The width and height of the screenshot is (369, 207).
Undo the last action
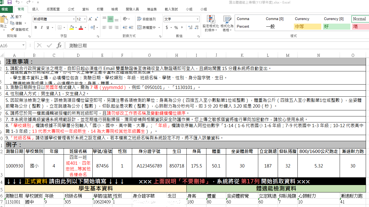(18, 2)
